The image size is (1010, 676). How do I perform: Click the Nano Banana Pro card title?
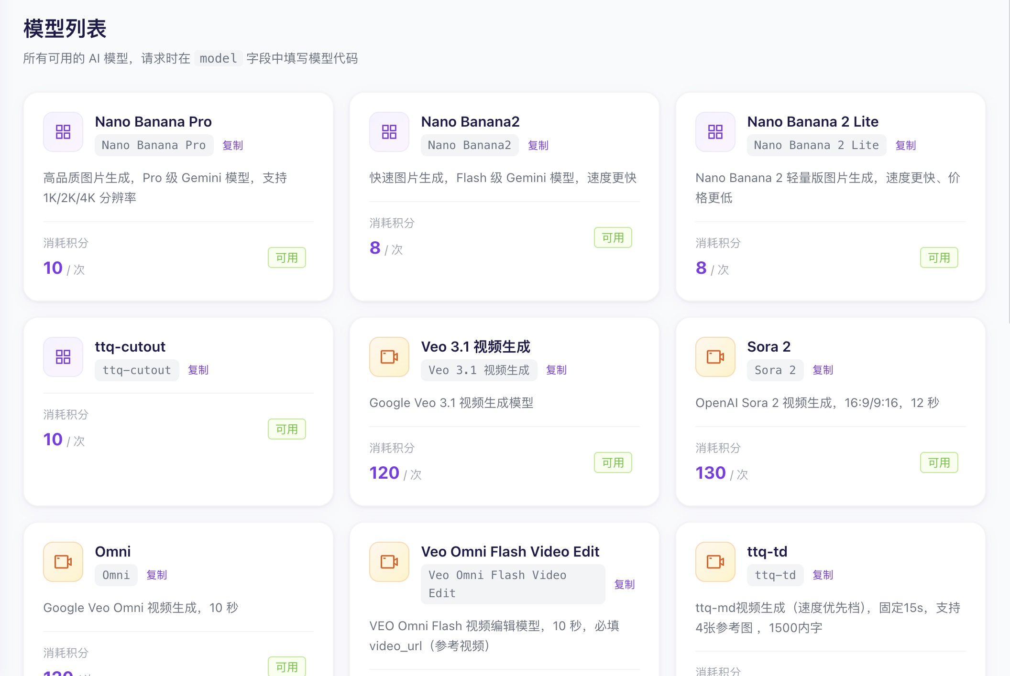[x=154, y=122]
